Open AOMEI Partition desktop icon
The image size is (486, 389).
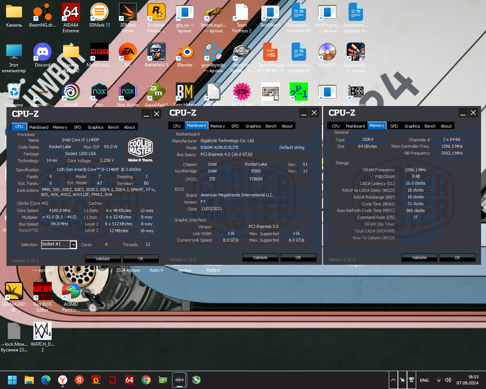click(71, 297)
